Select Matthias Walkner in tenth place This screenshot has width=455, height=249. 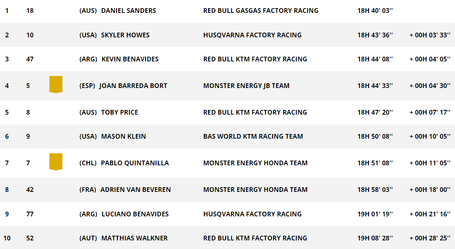coord(134,238)
